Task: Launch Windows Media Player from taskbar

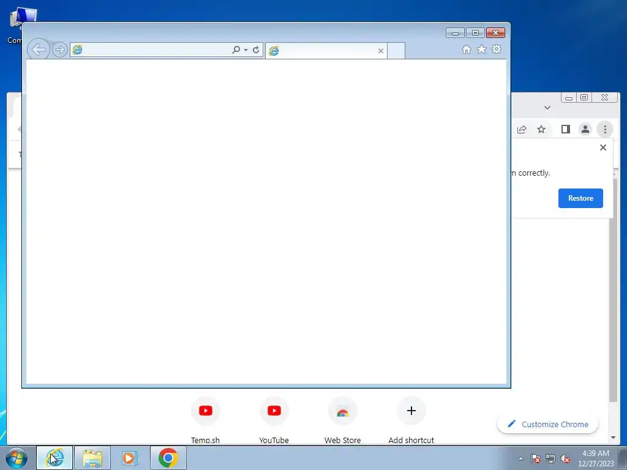Action: [x=130, y=458]
